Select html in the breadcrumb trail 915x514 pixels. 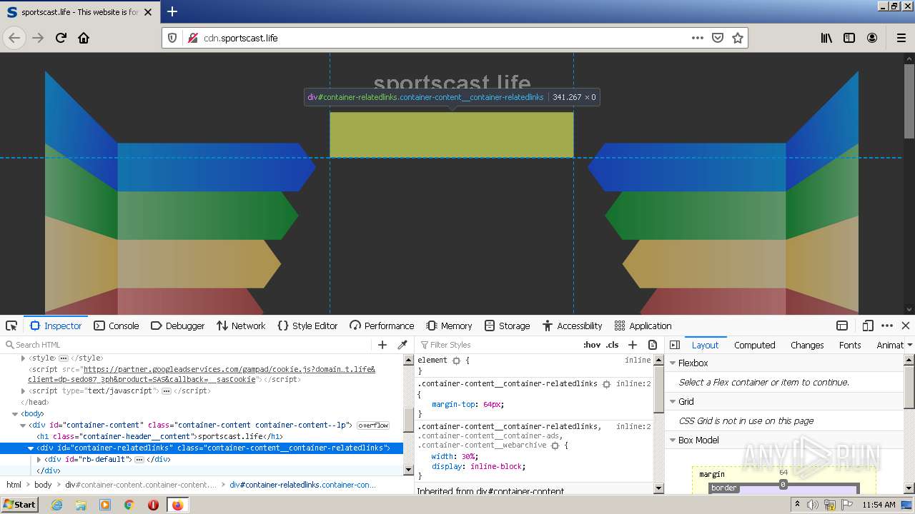(14, 485)
